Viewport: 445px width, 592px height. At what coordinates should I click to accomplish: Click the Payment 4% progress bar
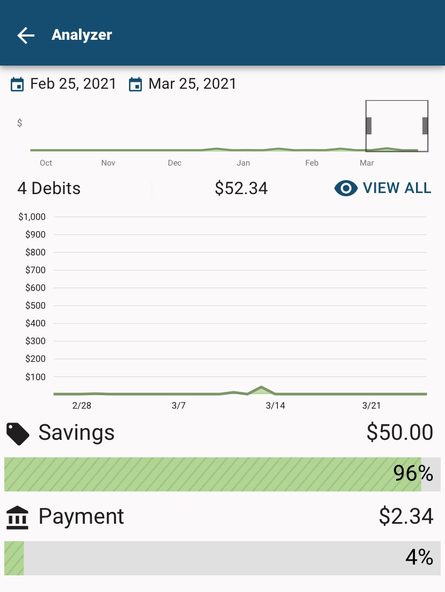pos(223,558)
